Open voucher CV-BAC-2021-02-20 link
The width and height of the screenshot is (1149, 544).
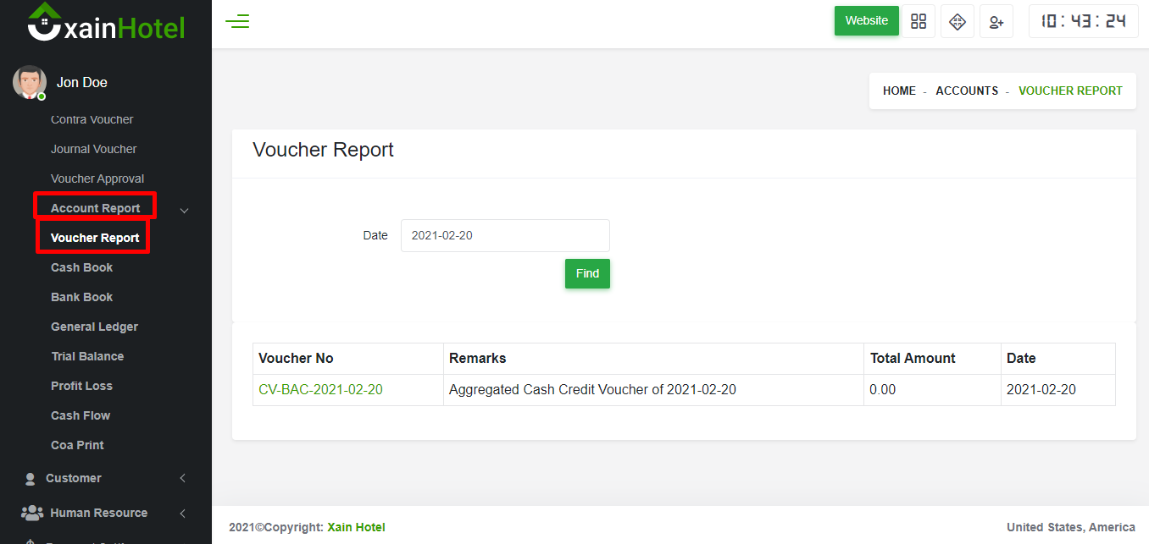(320, 390)
